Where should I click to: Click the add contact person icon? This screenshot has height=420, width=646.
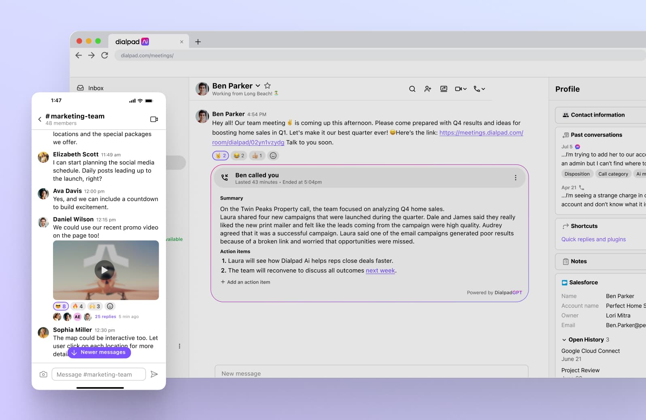428,89
